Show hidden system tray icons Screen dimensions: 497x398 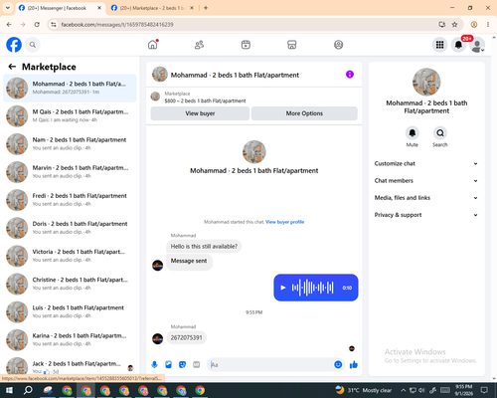click(x=403, y=390)
